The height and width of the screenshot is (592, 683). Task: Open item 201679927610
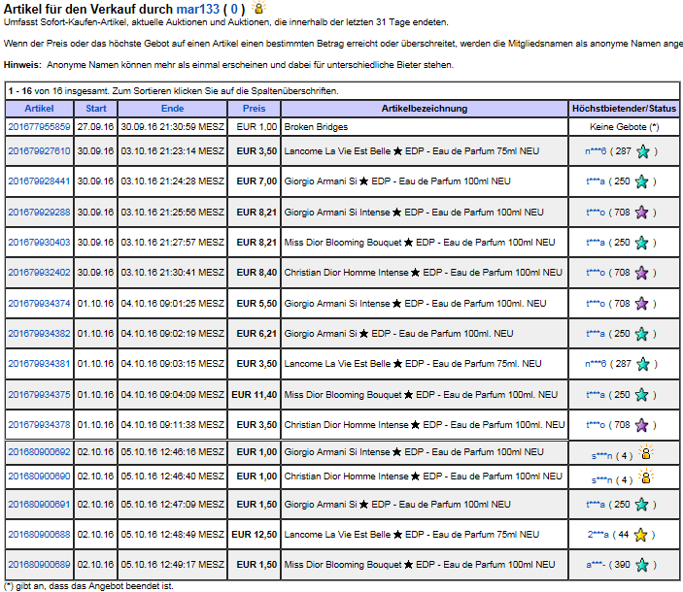[x=39, y=151]
